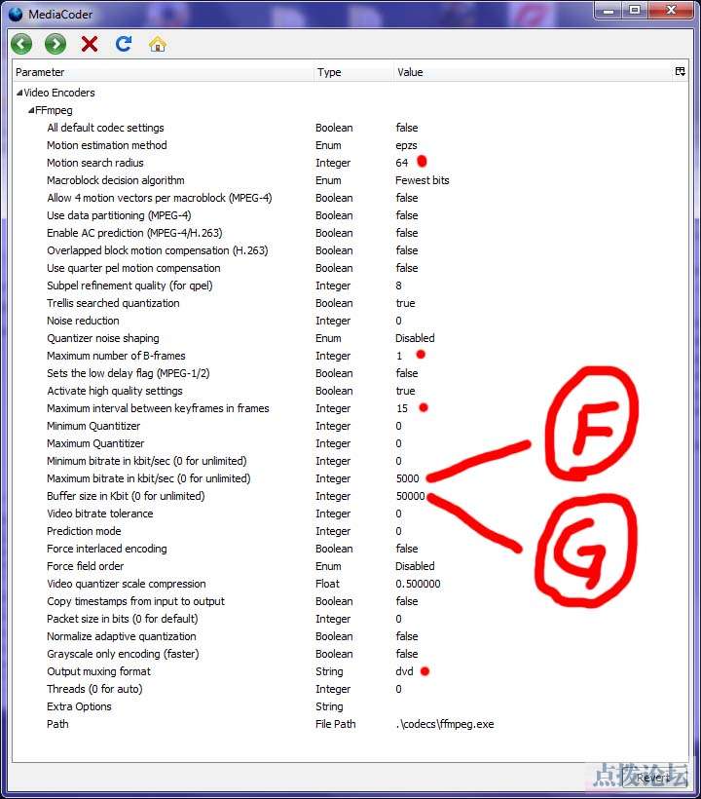The height and width of the screenshot is (799, 701).
Task: Toggle Force interlaced encoding value
Action: pyautogui.click(x=407, y=549)
